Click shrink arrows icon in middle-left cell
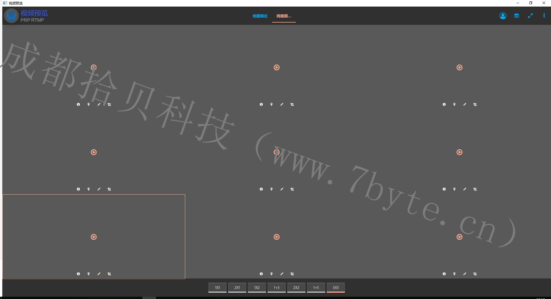551x299 pixels. point(99,189)
